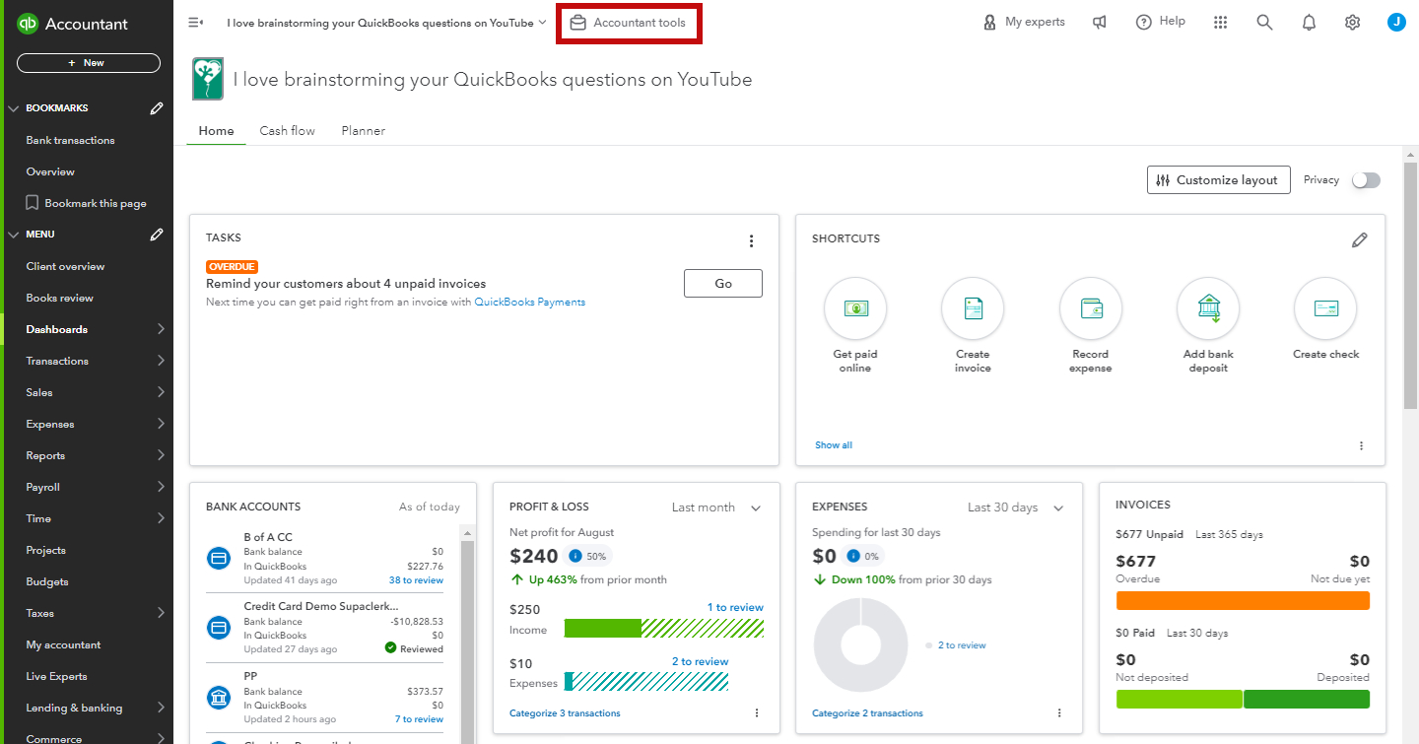Open the settings gear icon
The image size is (1419, 744).
pos(1353,23)
